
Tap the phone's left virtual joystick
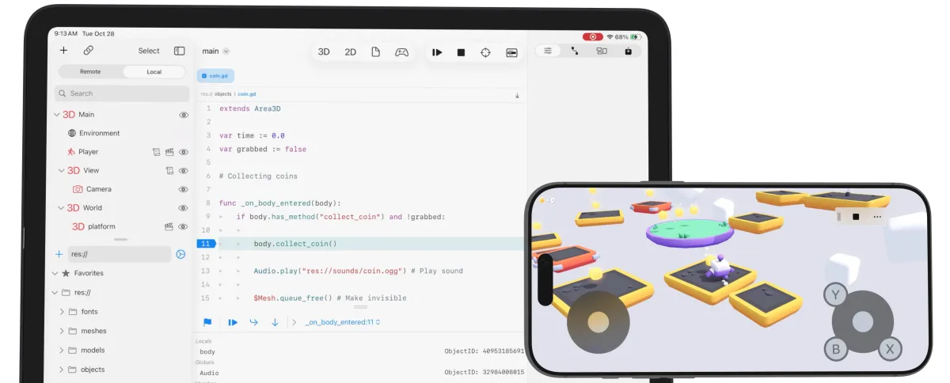598,322
